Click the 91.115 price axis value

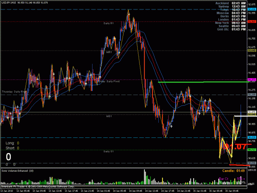(x=252, y=107)
